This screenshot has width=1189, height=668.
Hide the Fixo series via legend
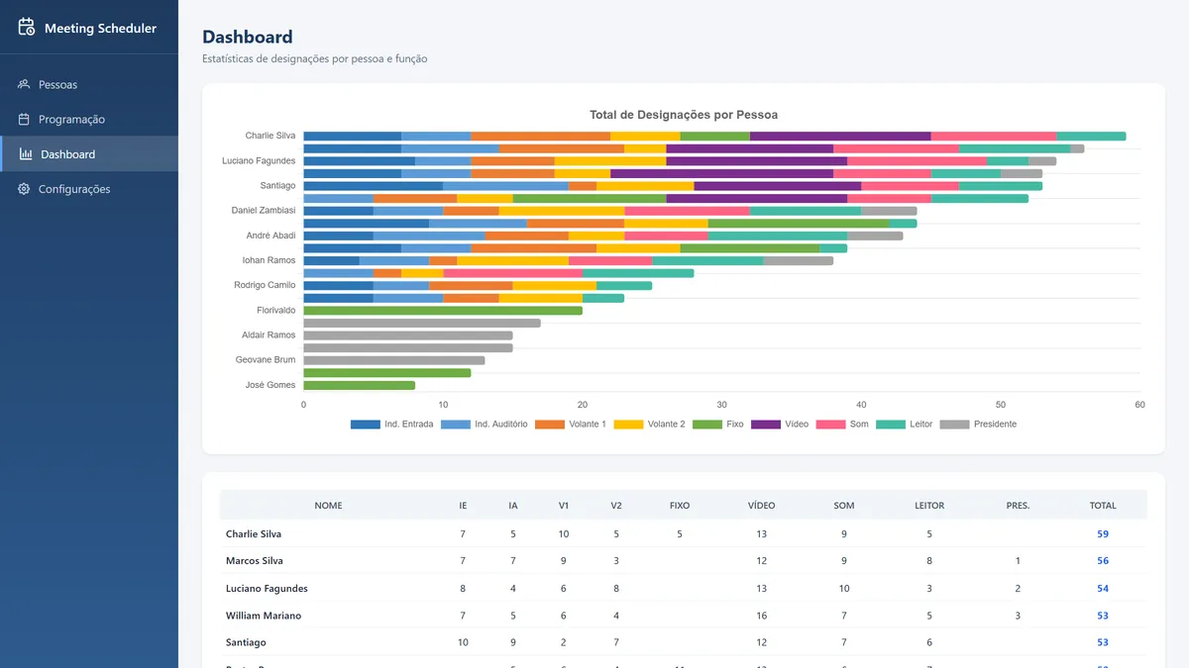click(717, 425)
